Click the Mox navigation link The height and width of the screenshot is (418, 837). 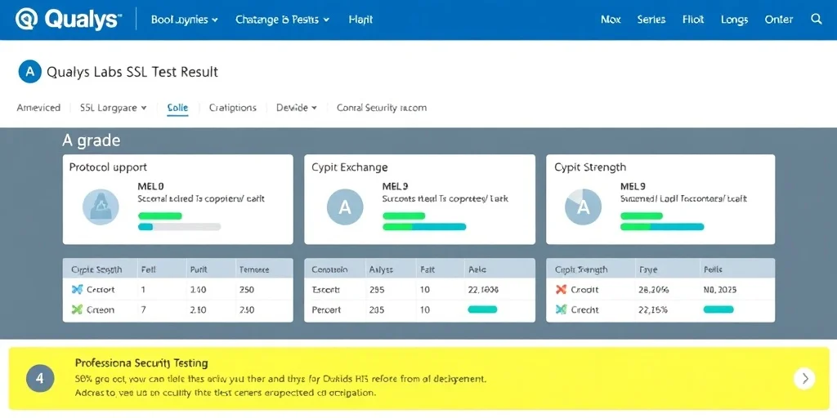tap(611, 20)
